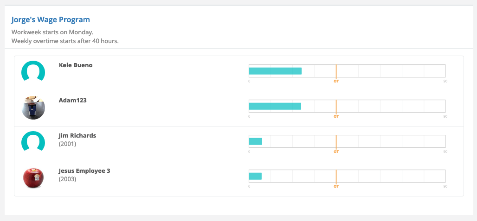This screenshot has height=221, width=477.
Task: Open the Adam123 employee name
Action: [x=73, y=100]
